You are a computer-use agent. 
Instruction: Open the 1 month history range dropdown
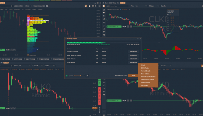(x=37, y=66)
